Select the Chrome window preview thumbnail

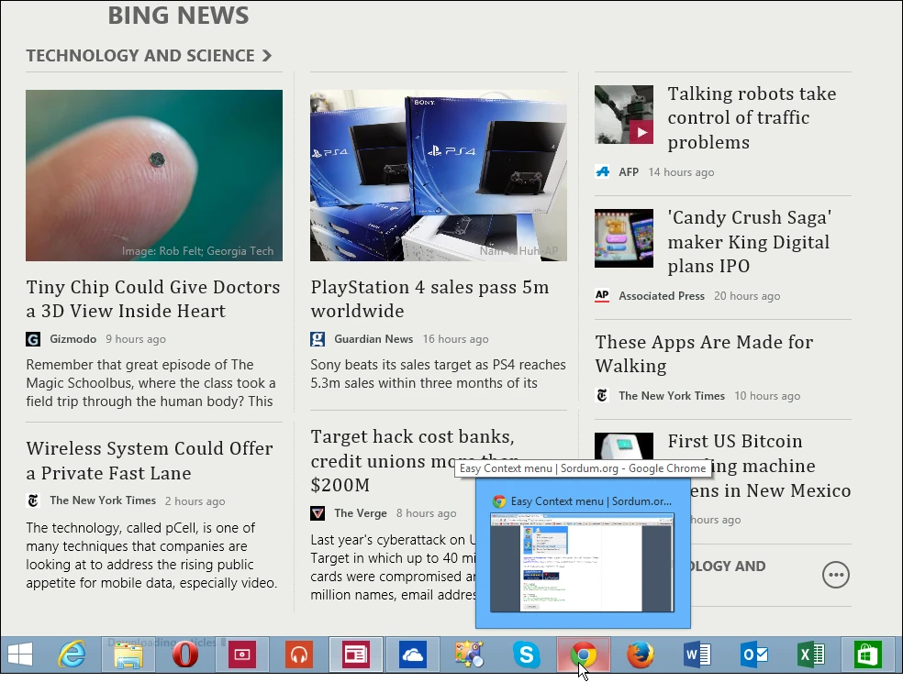582,562
